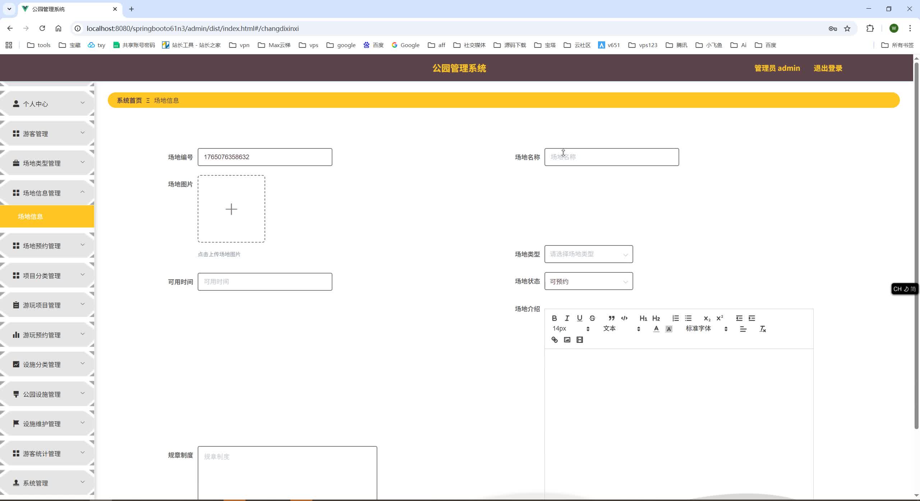Open the 场地类型 dropdown

588,254
